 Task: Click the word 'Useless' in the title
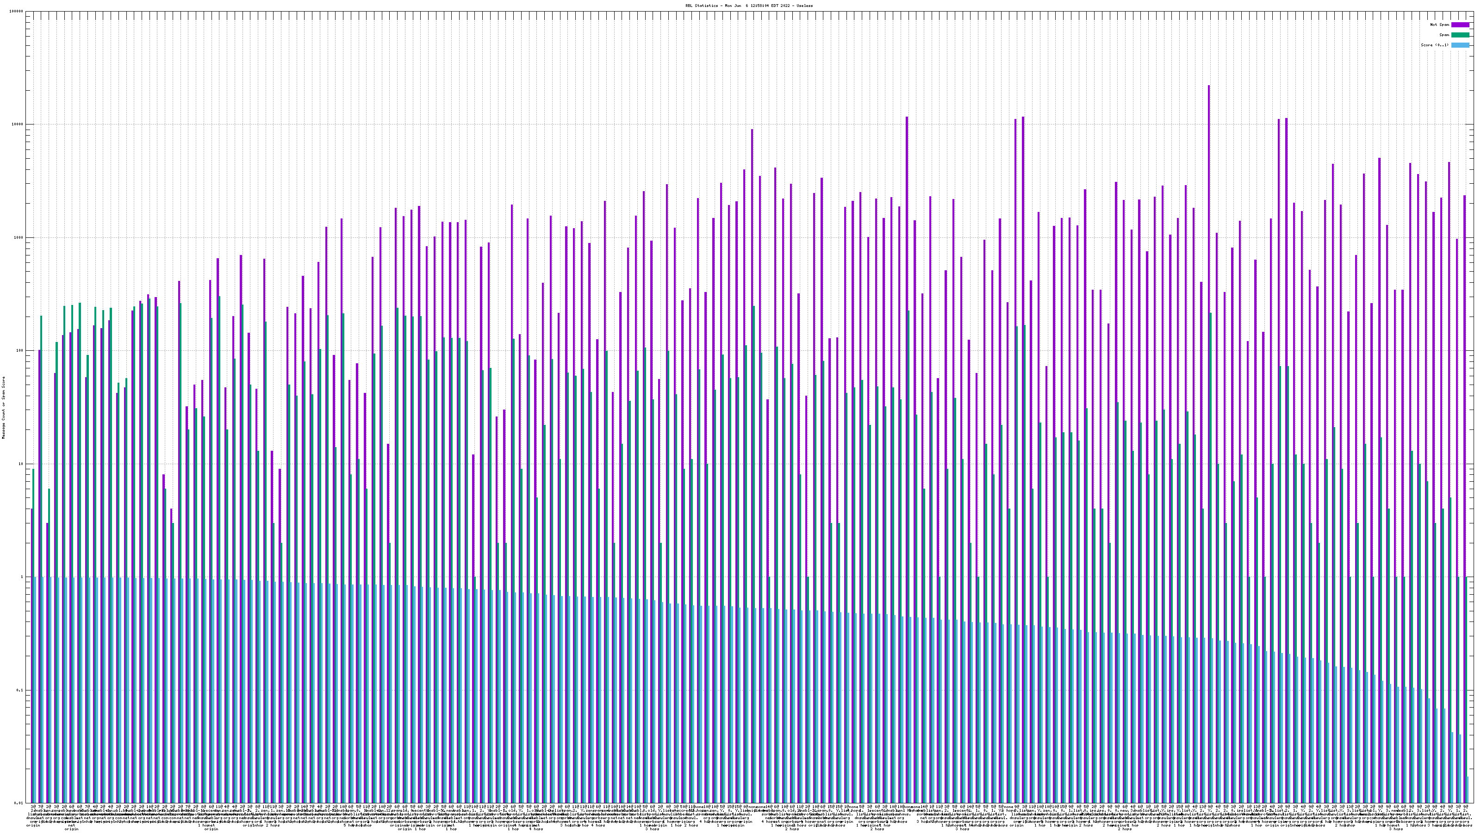coord(805,5)
